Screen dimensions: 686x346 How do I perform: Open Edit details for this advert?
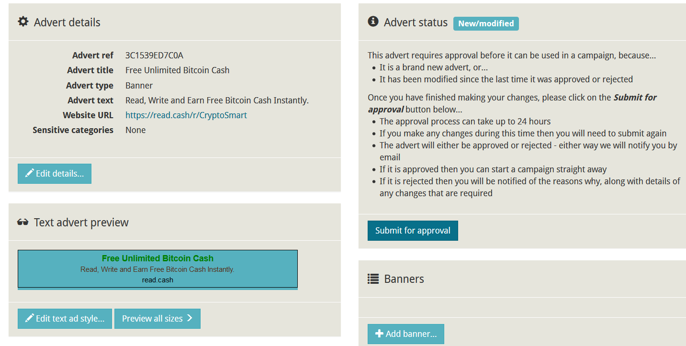click(55, 174)
